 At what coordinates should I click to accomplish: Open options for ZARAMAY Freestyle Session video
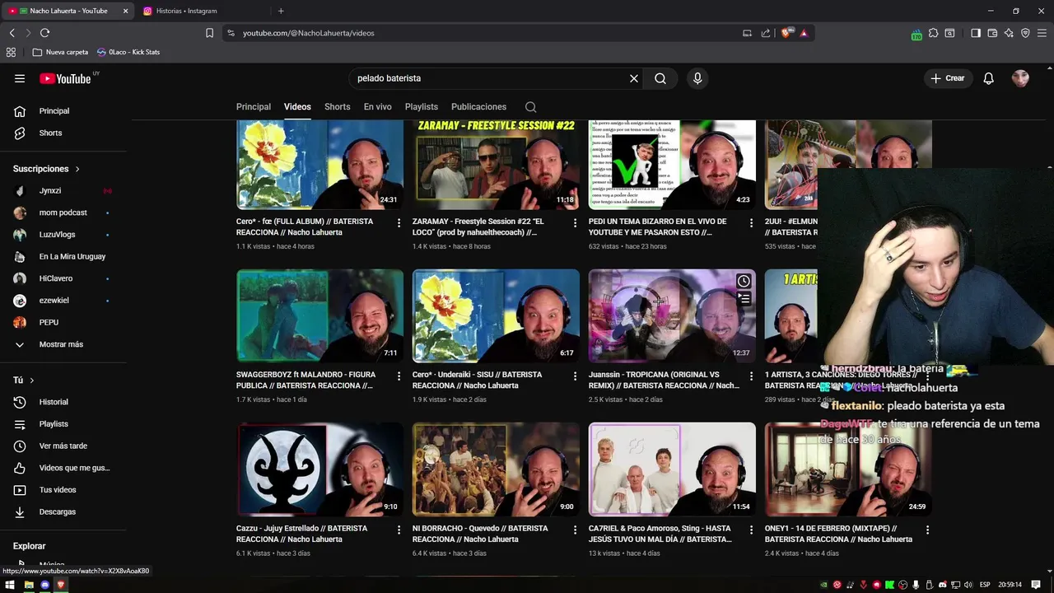575,223
